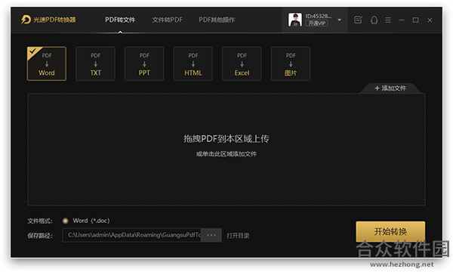This screenshot has height=272, width=453.
Task: Select the PDF to Excel conversion tile
Action: tap(242, 63)
